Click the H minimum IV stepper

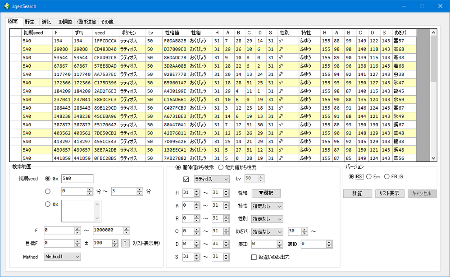coord(191,193)
